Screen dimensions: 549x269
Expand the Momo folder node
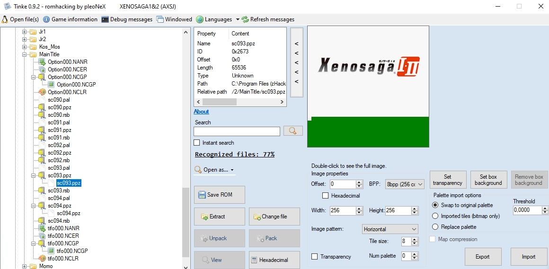click(25, 266)
